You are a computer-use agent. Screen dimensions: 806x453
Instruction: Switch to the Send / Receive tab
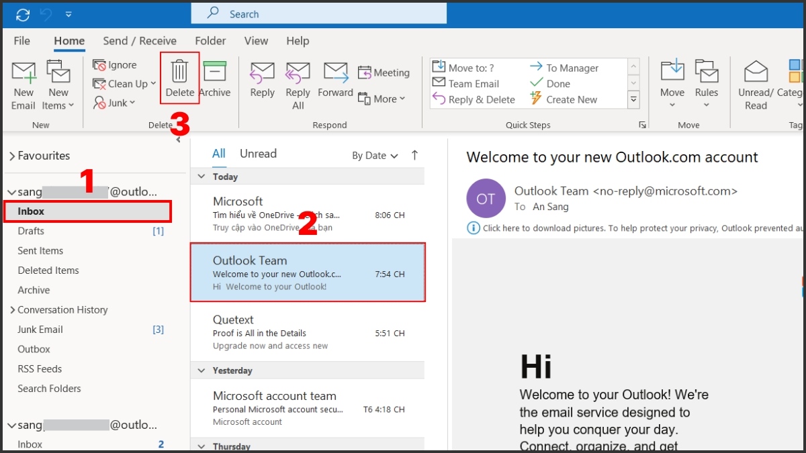[140, 41]
